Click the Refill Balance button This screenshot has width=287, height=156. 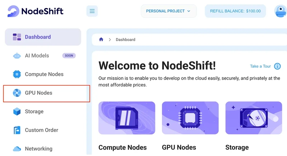(235, 11)
